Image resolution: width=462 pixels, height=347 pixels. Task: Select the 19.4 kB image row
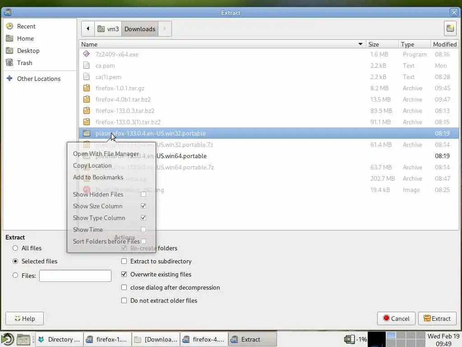[x=269, y=190]
